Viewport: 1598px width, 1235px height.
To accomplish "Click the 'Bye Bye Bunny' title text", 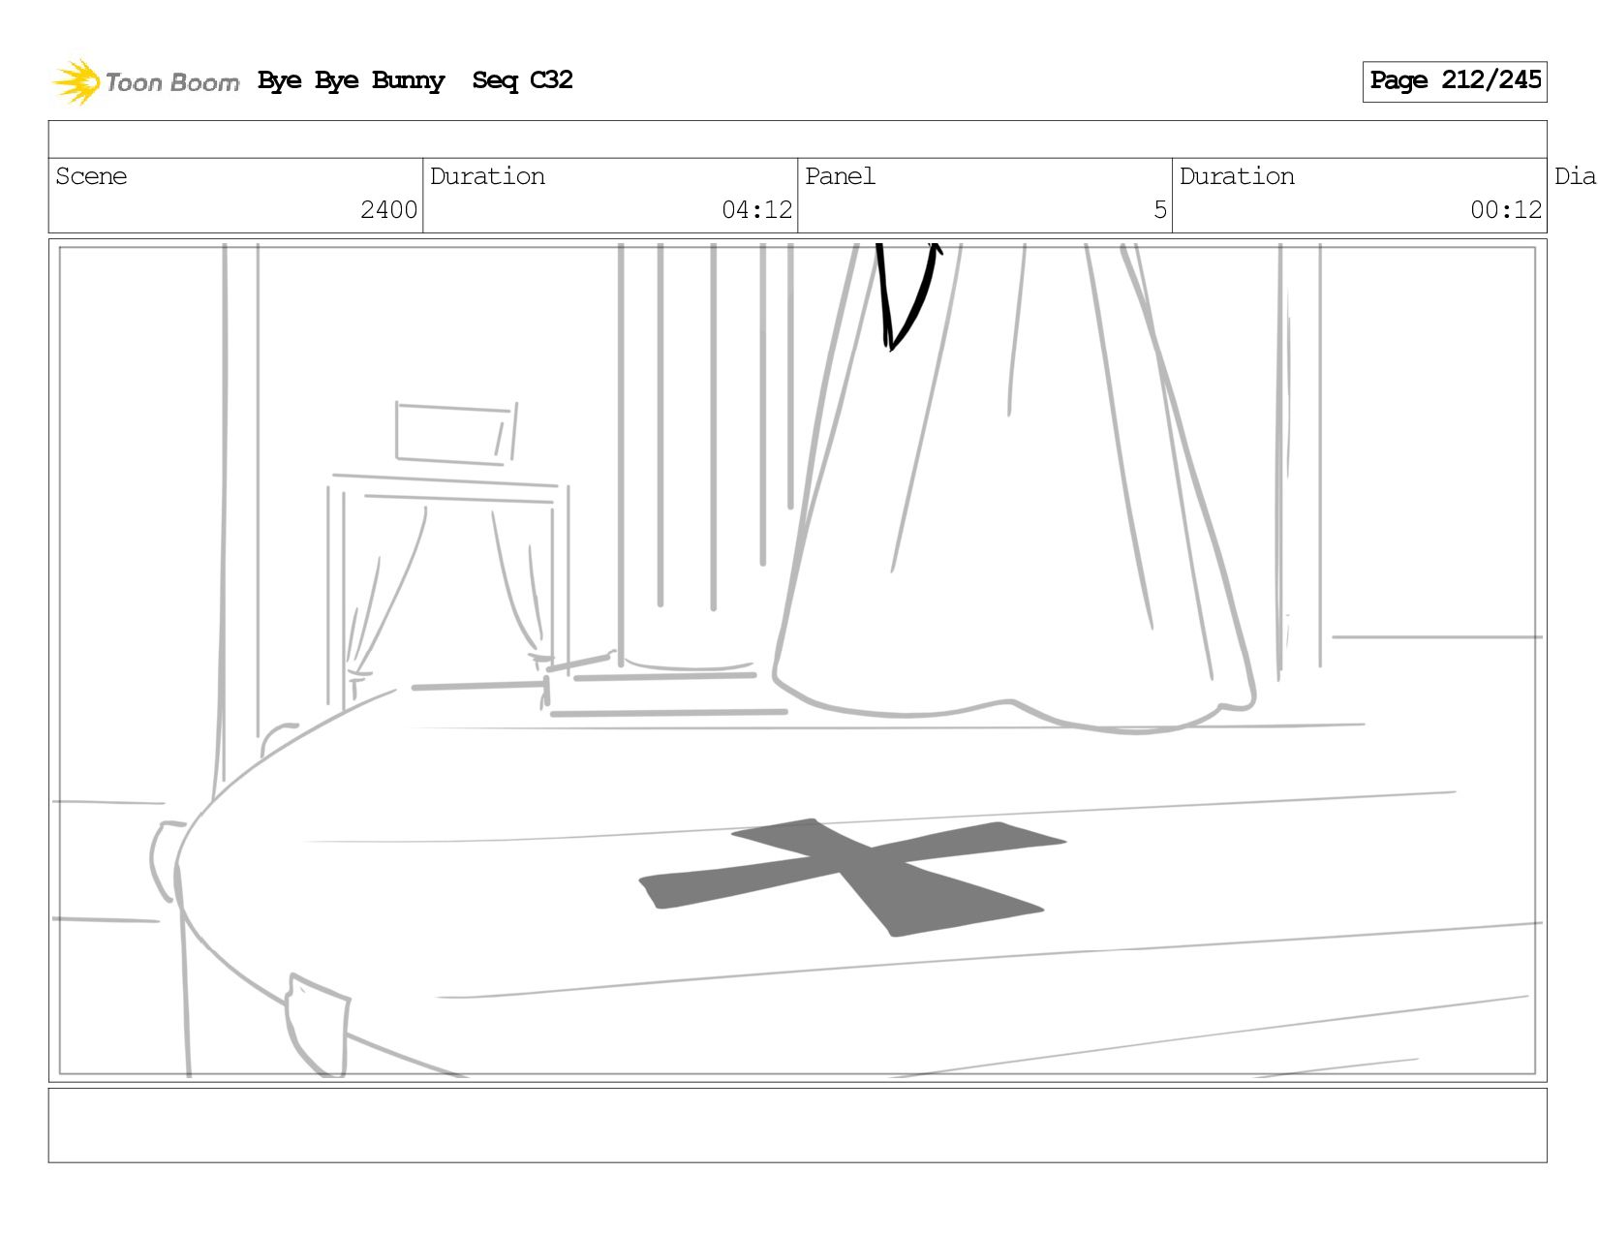I will (352, 80).
